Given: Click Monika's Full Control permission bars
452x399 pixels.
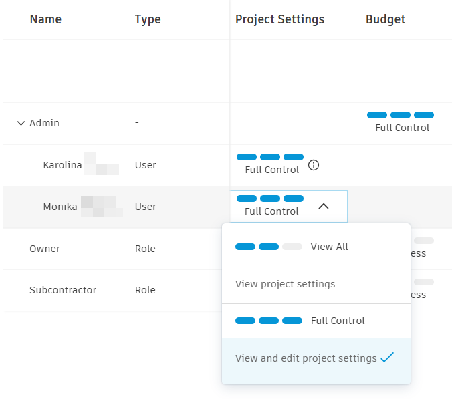Looking at the screenshot, I should click(x=270, y=198).
